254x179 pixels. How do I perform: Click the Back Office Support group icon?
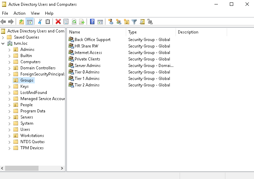(71, 39)
